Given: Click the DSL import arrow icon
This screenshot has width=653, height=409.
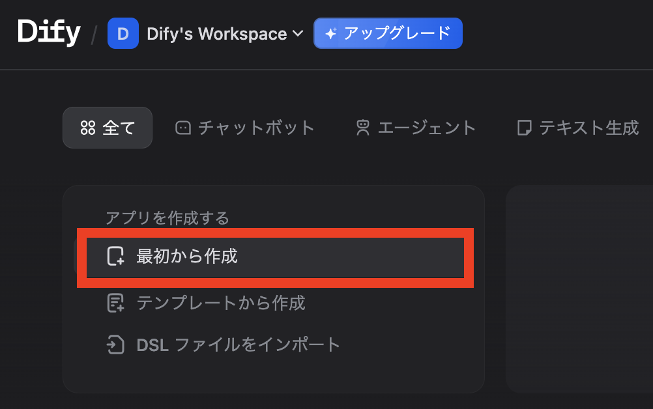Looking at the screenshot, I should coord(115,345).
